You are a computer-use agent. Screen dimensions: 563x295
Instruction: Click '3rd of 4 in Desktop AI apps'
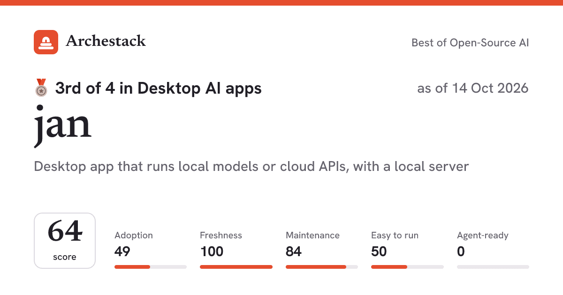point(158,88)
